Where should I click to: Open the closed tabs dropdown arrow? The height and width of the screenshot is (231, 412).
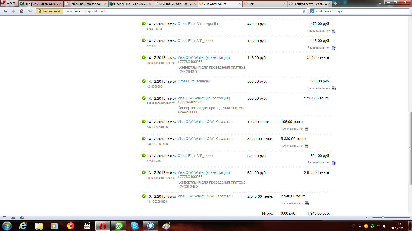(x=380, y=4)
